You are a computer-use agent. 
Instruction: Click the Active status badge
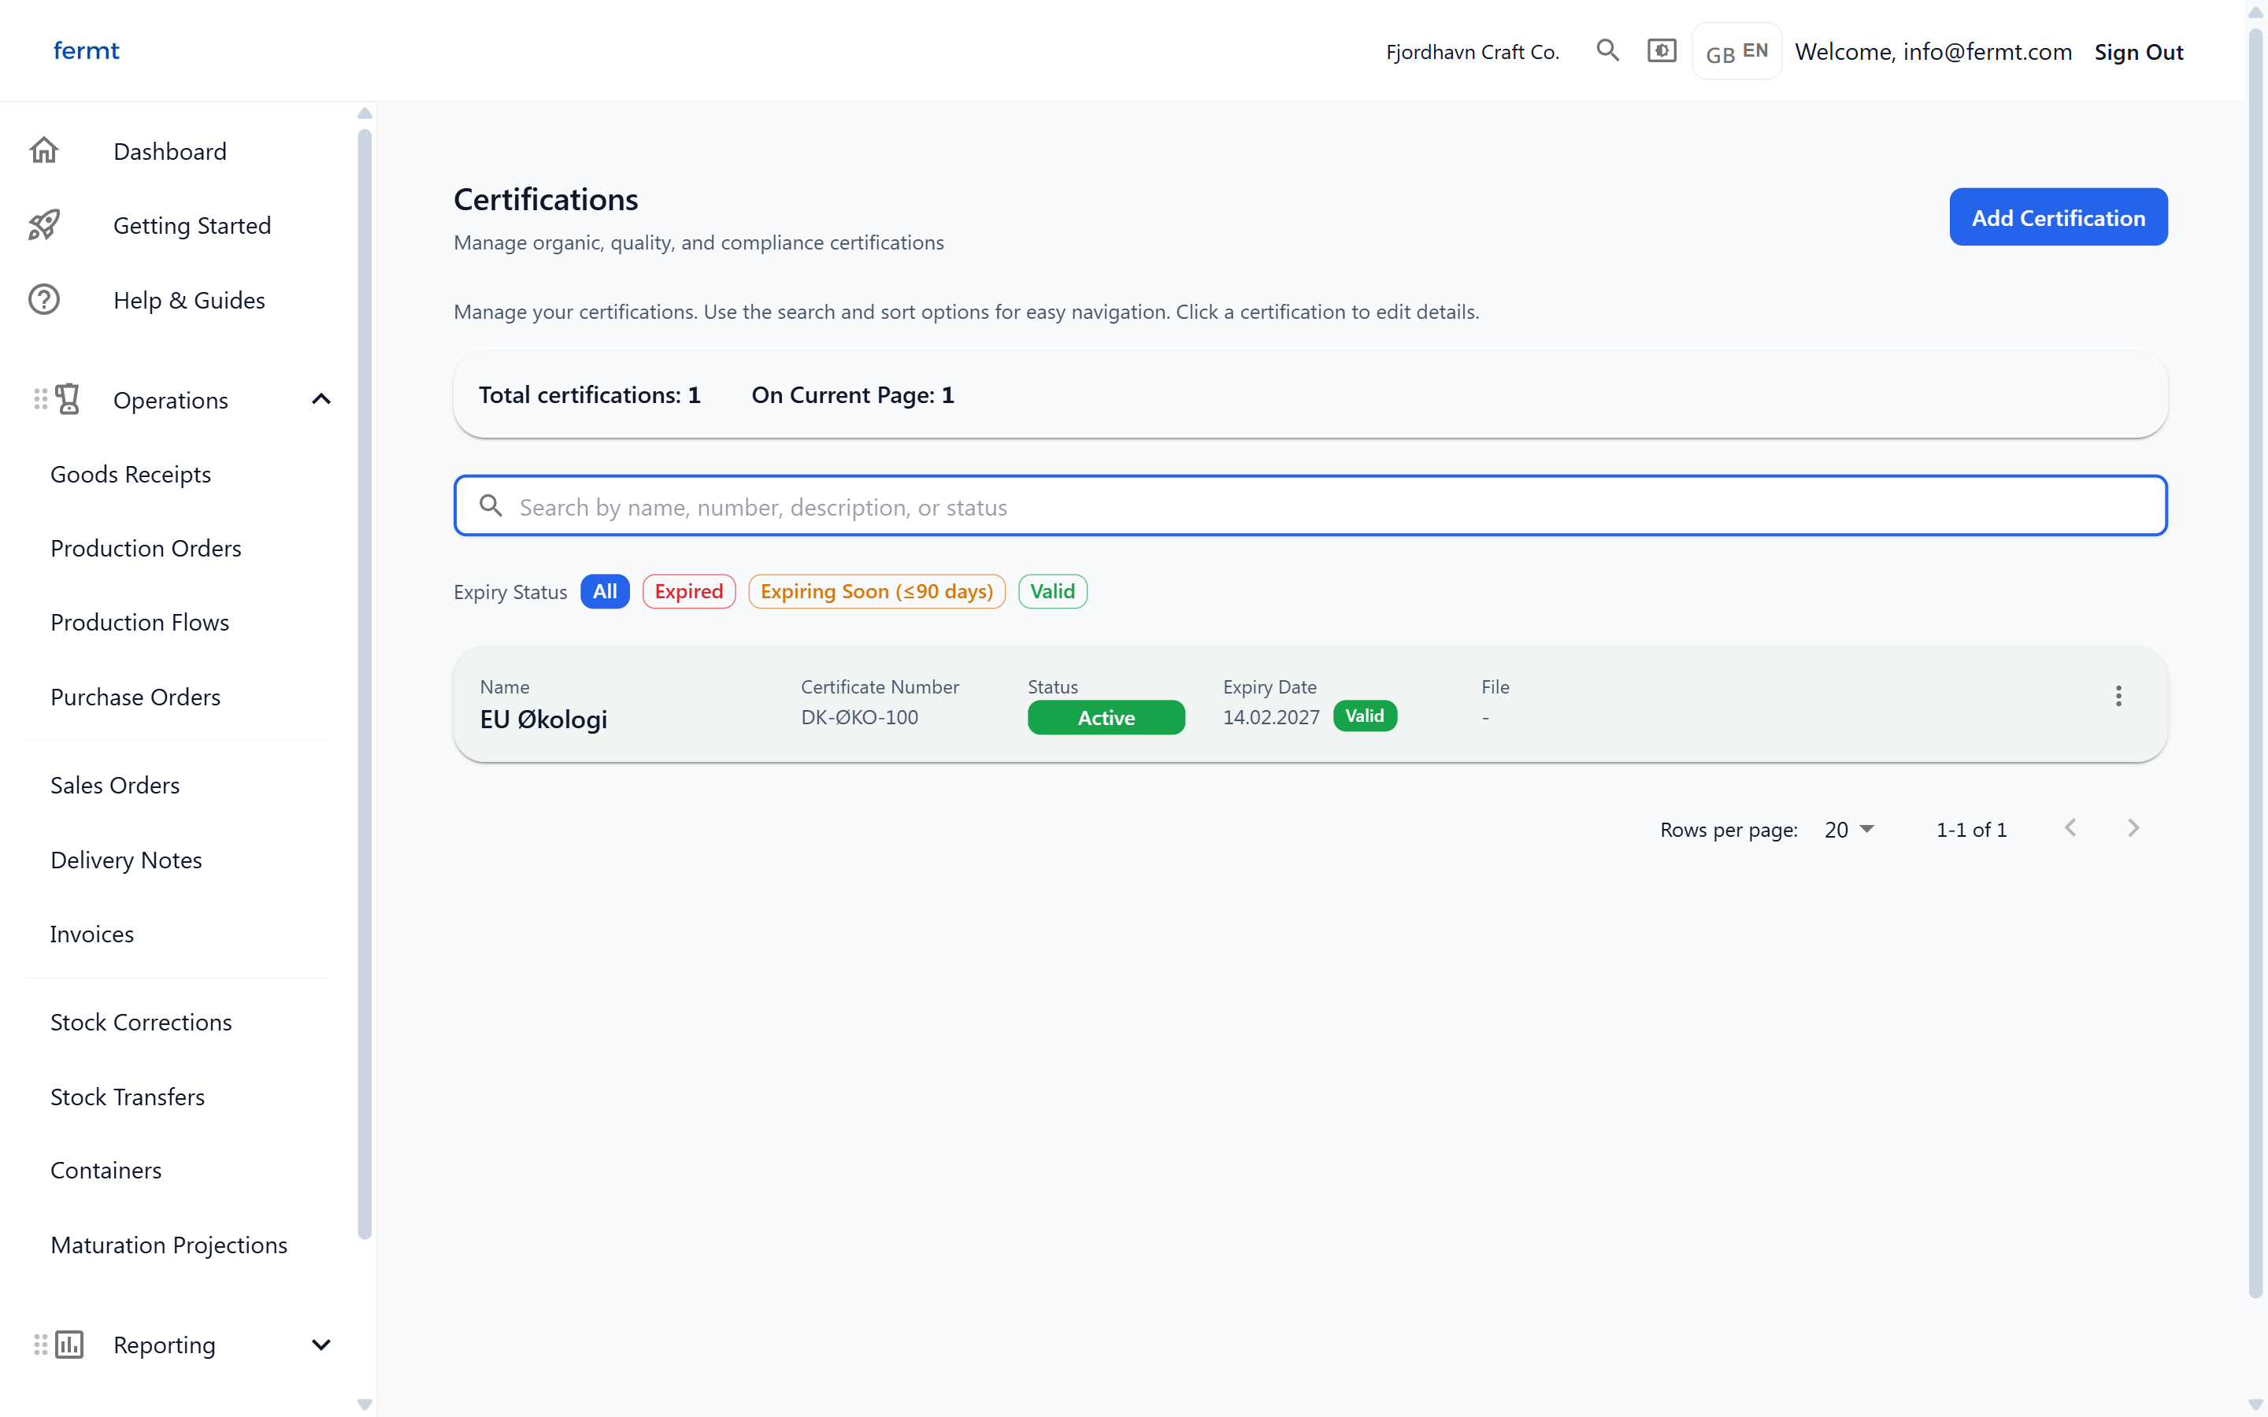coord(1106,718)
